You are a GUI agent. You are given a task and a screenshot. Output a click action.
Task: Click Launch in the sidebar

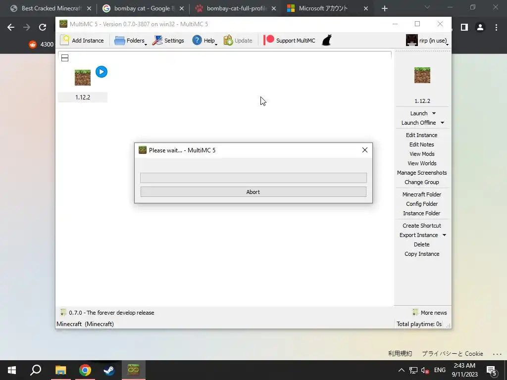pos(419,113)
